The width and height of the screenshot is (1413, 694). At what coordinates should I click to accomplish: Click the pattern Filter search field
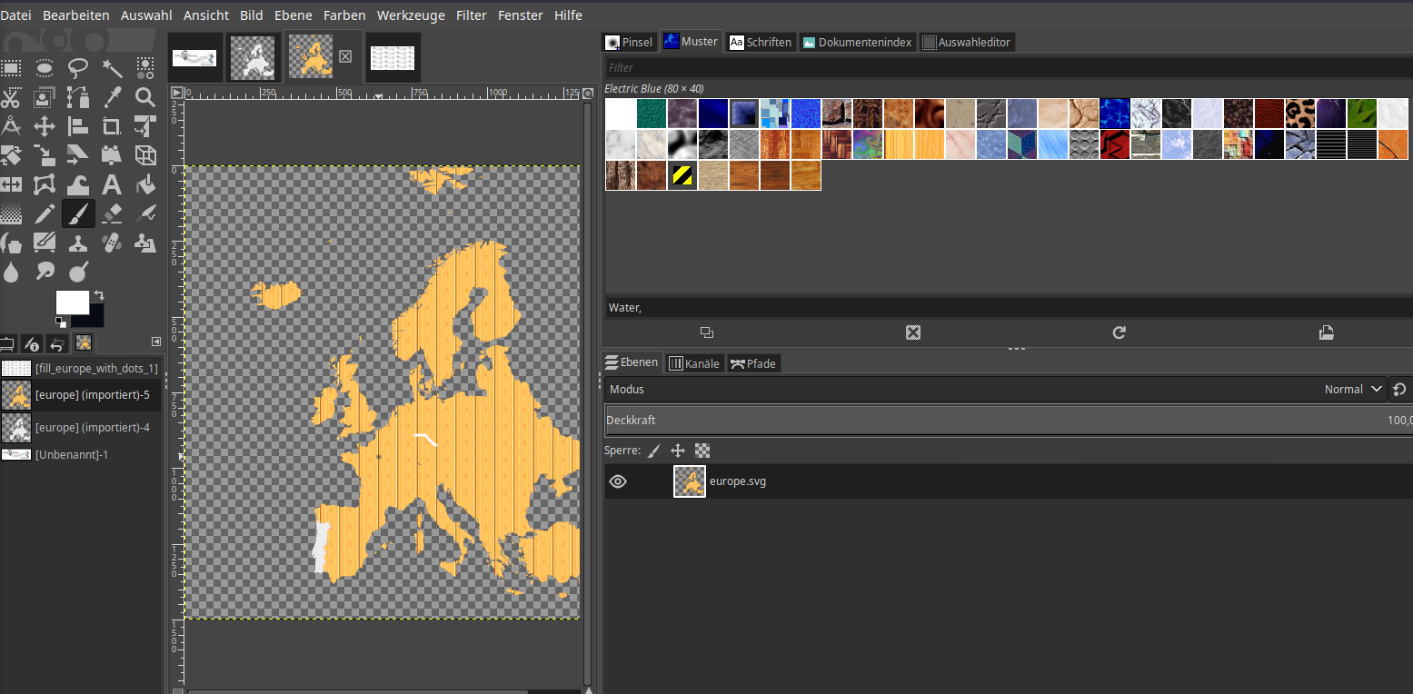tap(1000, 67)
